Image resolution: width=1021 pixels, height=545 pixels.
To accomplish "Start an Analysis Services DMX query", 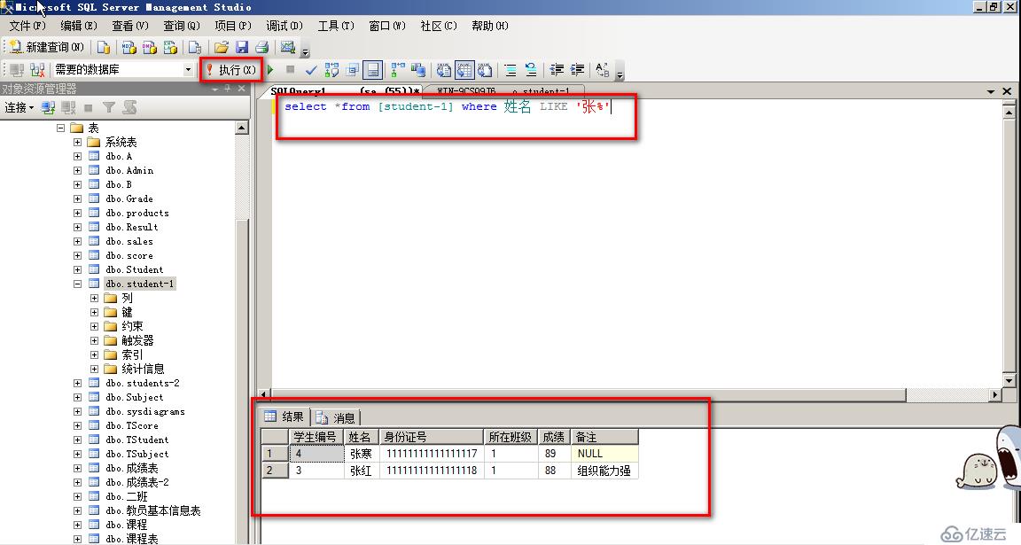I will click(150, 47).
